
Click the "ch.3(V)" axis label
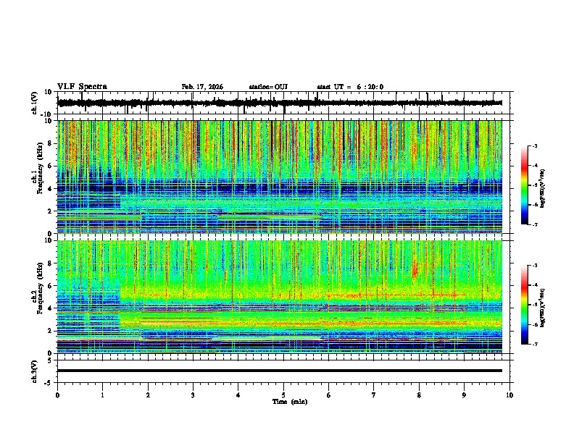click(35, 371)
